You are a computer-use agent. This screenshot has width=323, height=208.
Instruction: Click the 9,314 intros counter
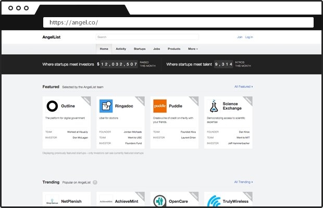(x=223, y=64)
